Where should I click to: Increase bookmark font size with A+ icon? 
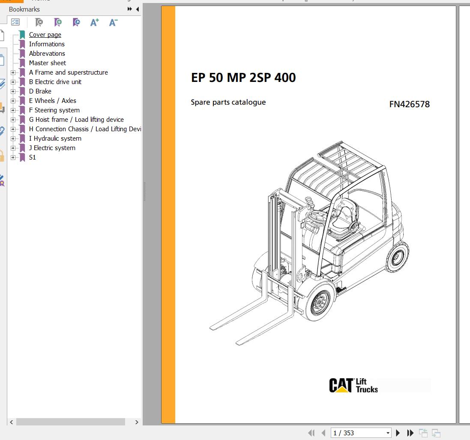point(94,22)
